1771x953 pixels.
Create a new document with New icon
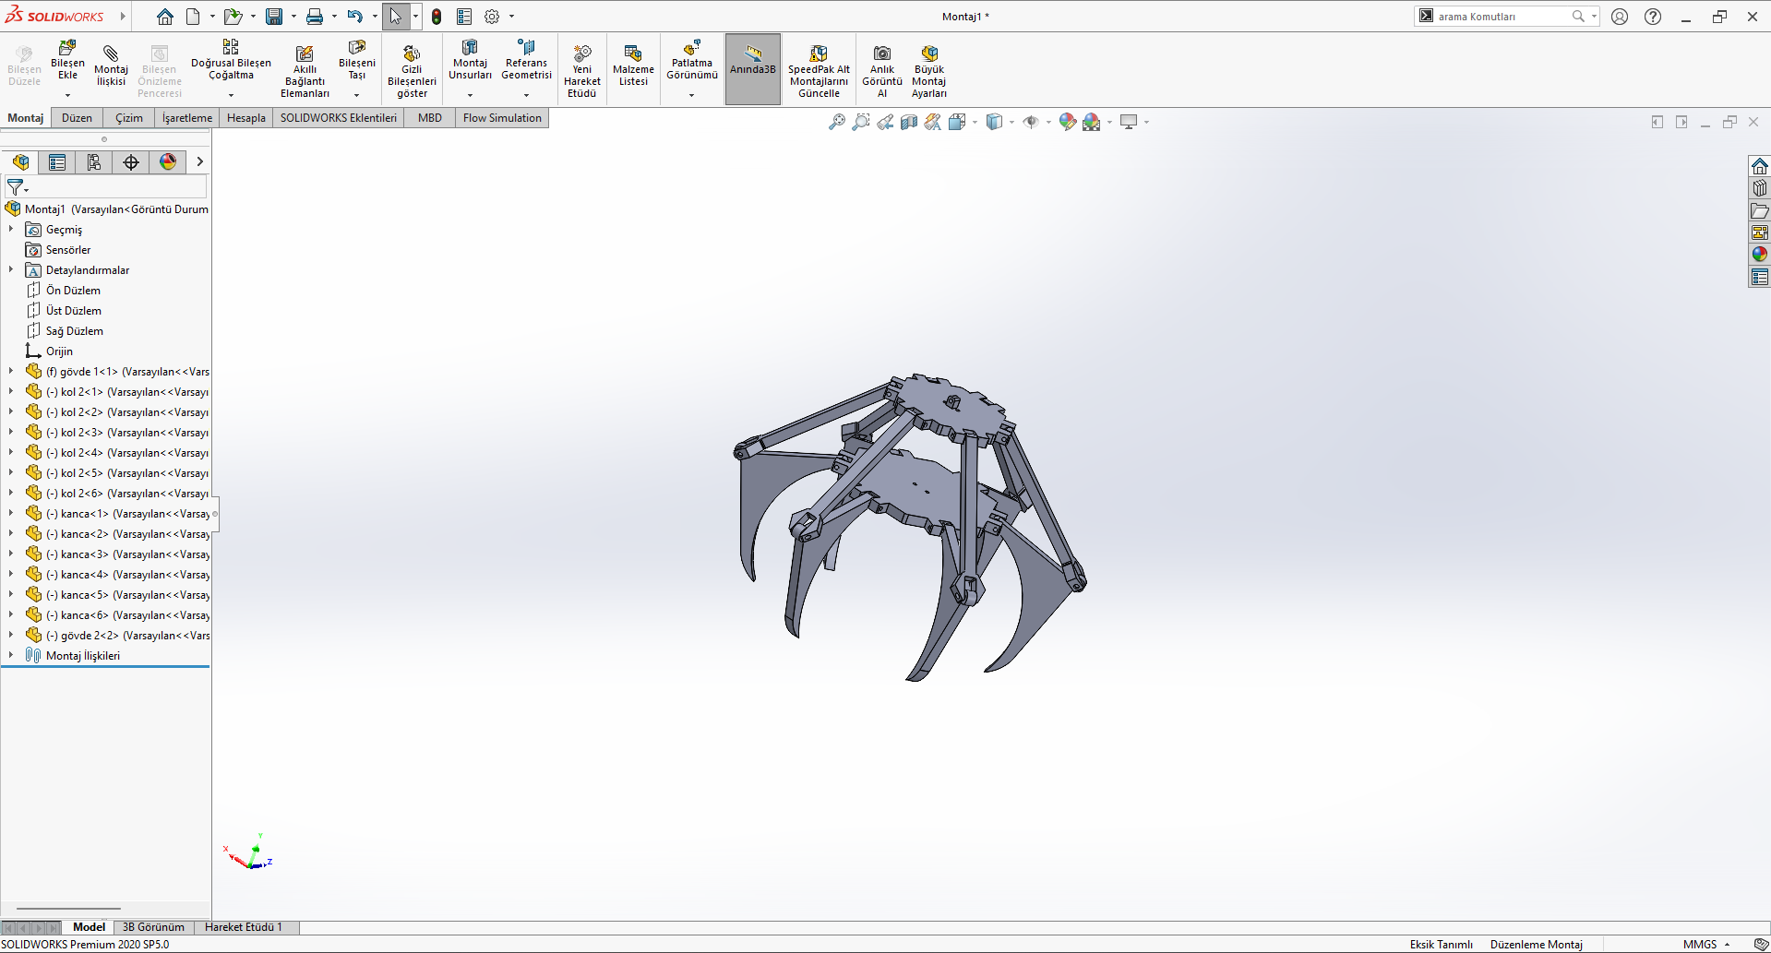(x=193, y=17)
